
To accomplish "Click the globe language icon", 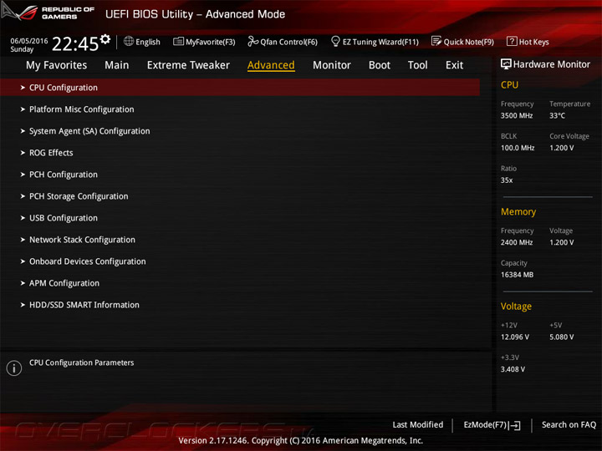I will pyautogui.click(x=129, y=42).
